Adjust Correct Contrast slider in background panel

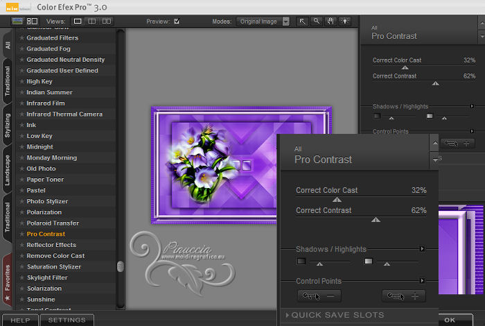pos(436,83)
